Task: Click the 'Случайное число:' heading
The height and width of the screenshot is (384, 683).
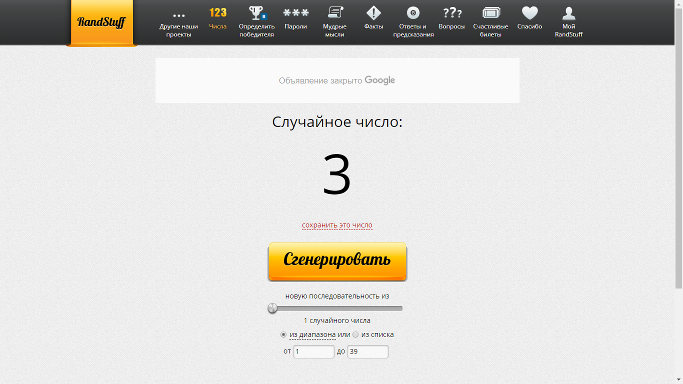Action: (337, 121)
